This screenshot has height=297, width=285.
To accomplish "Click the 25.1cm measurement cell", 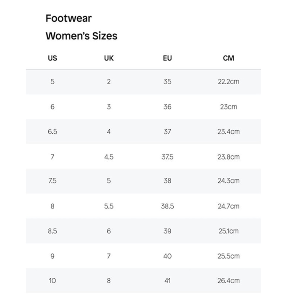I will (229, 231).
